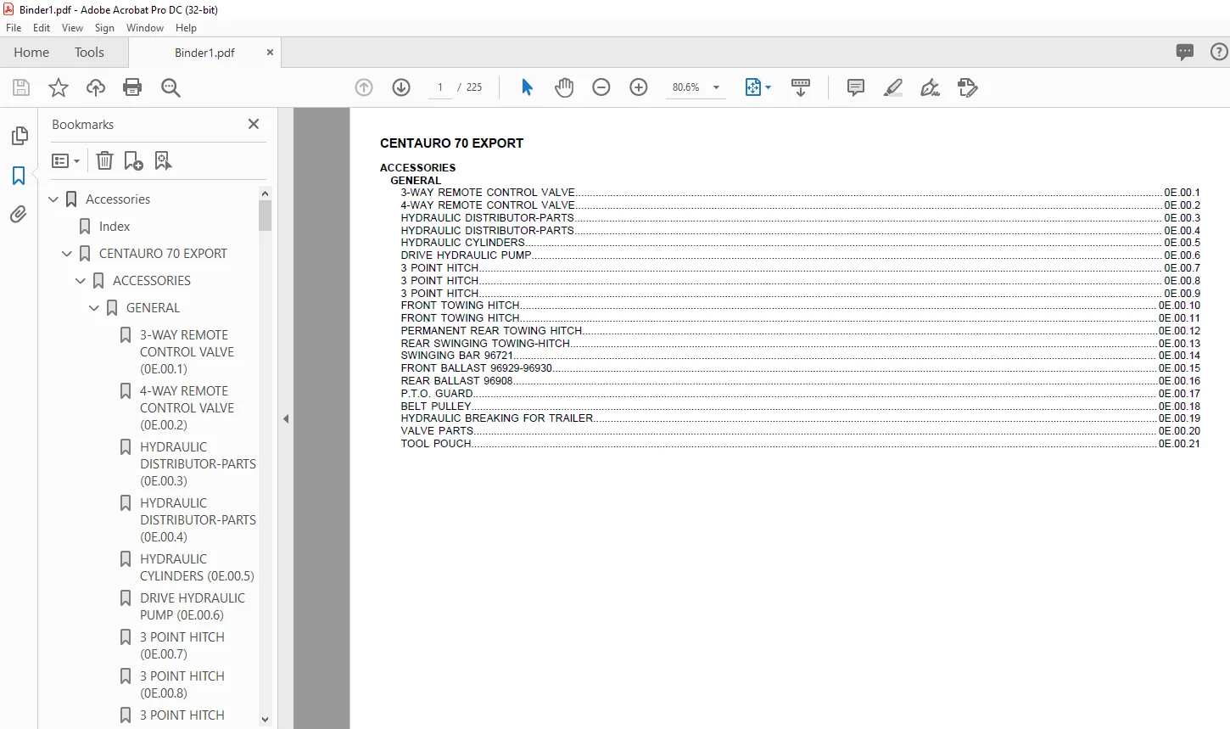Image resolution: width=1230 pixels, height=729 pixels.
Task: Collapse the GENERAL bookmark node
Action: click(x=94, y=308)
